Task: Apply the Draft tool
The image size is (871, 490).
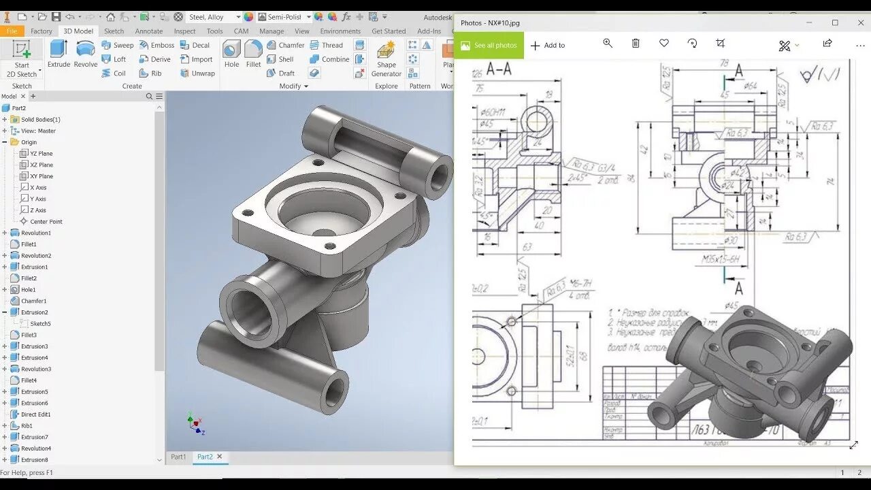Action: [x=280, y=73]
